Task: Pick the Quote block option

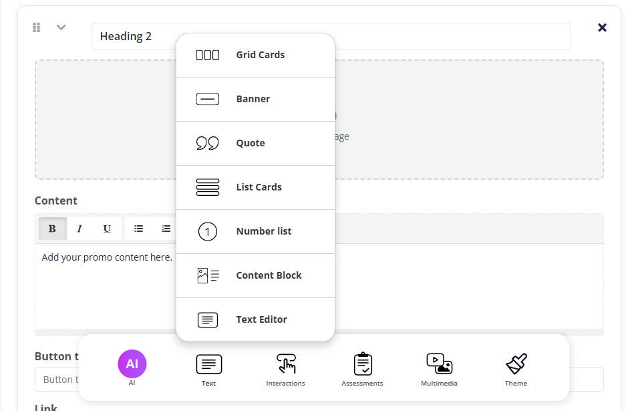Action: point(255,143)
